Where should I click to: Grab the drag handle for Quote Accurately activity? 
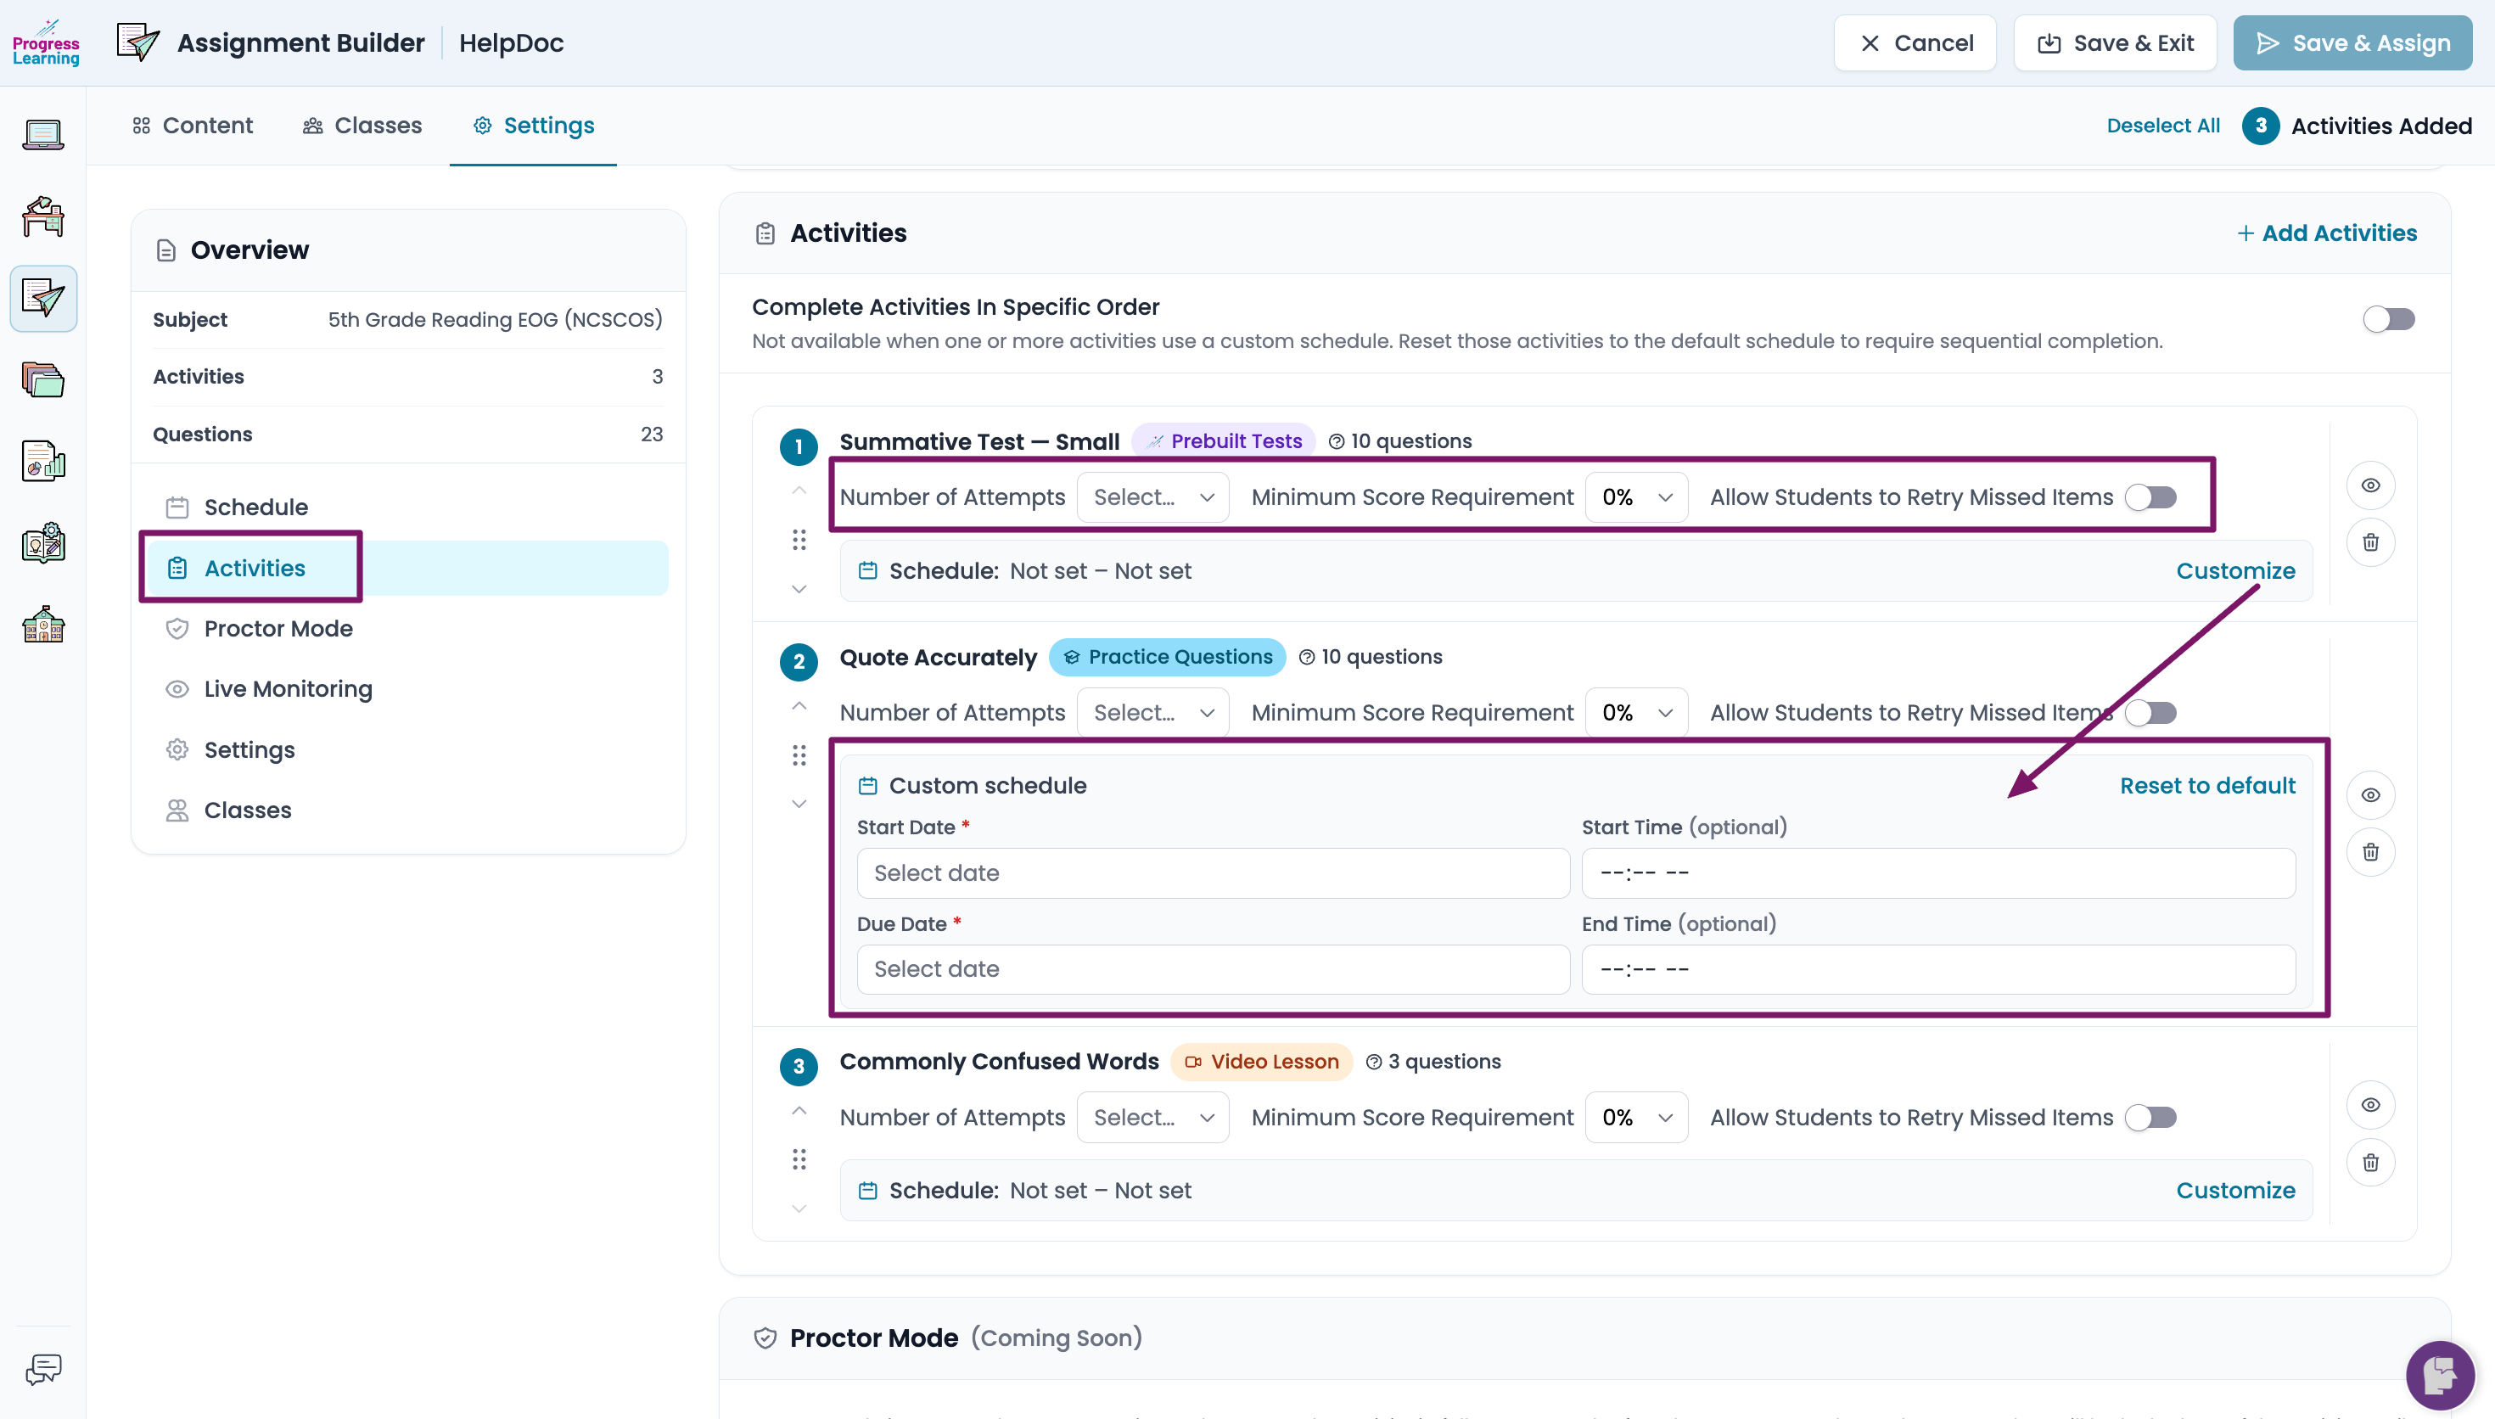(799, 755)
